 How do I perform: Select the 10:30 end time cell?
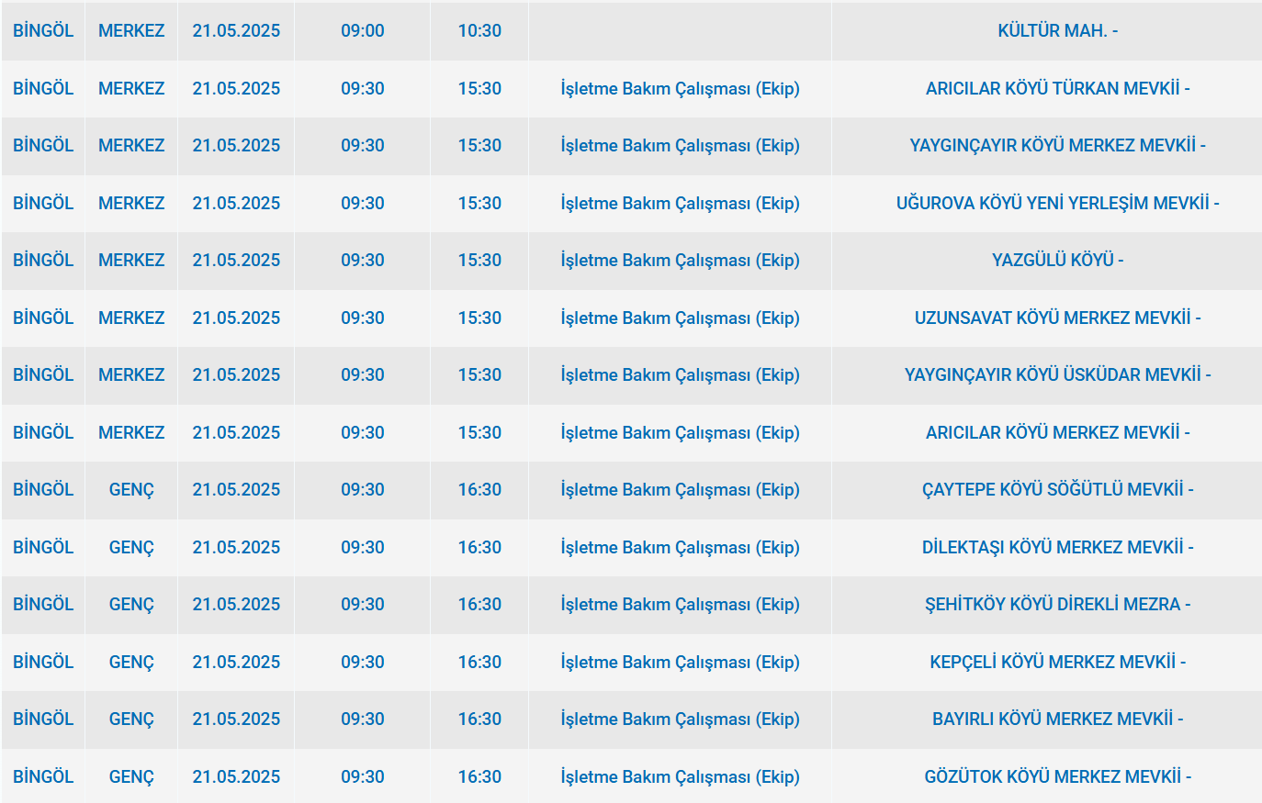479,31
